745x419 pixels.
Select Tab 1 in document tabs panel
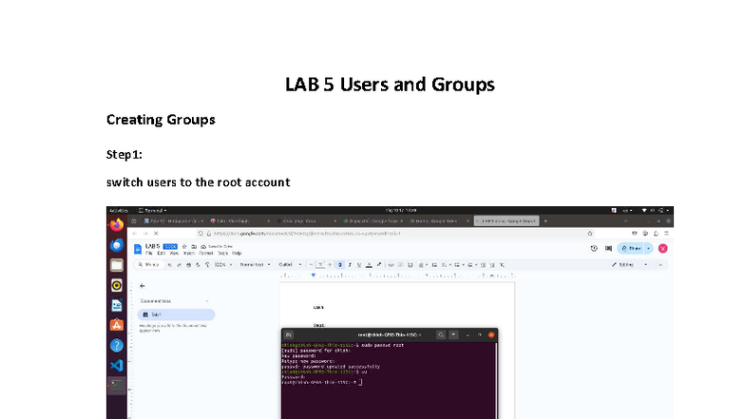(x=176, y=314)
